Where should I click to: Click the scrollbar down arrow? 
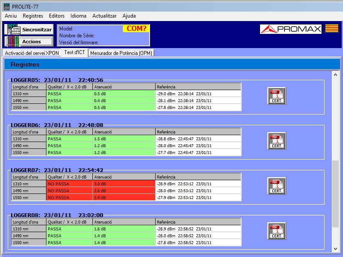pos(336,248)
